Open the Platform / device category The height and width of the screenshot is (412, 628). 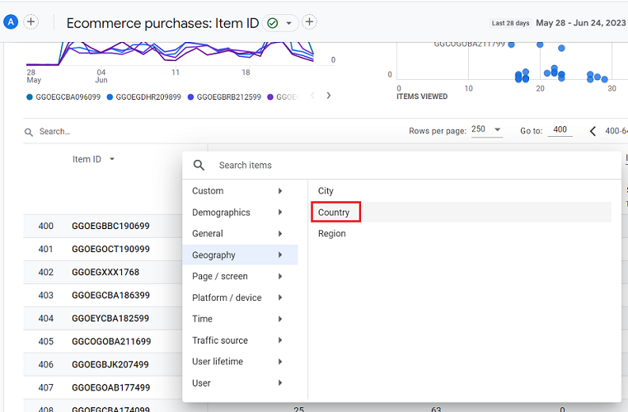[237, 297]
